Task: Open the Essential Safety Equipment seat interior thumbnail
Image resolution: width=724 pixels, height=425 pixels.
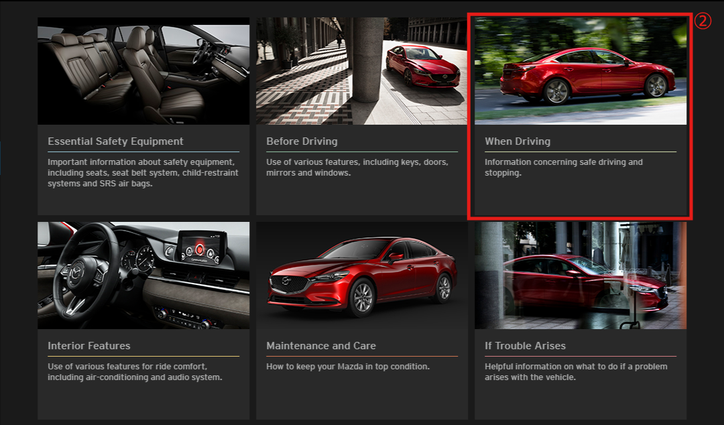Action: point(143,71)
